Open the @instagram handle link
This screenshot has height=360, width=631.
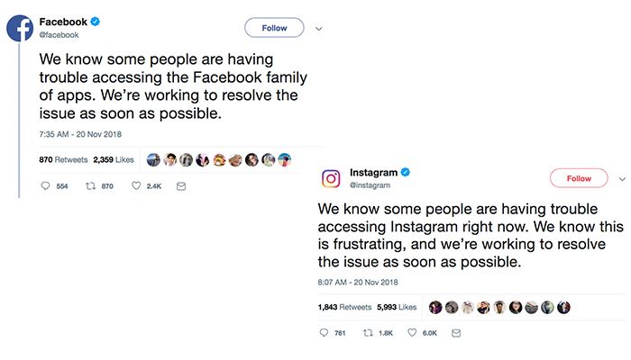pos(370,185)
